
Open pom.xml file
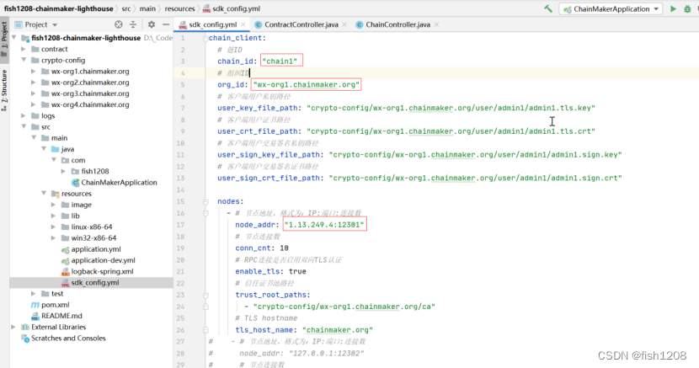(x=55, y=305)
